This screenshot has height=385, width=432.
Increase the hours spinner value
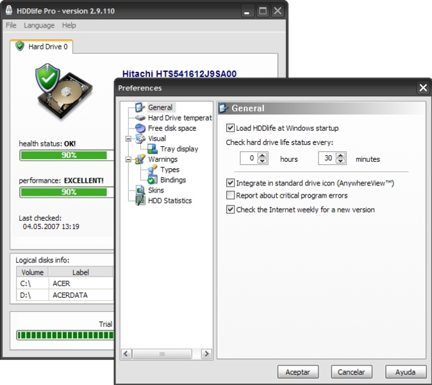point(262,156)
